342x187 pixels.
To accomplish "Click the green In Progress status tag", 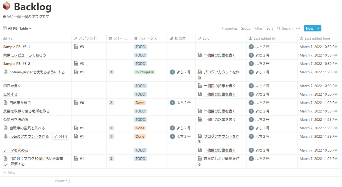I will [144, 72].
